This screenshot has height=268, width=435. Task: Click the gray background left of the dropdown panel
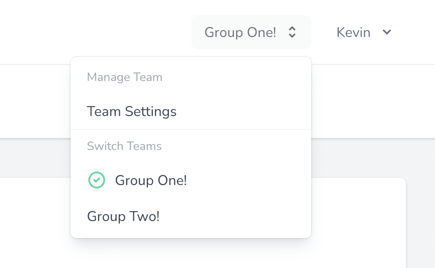point(35,157)
